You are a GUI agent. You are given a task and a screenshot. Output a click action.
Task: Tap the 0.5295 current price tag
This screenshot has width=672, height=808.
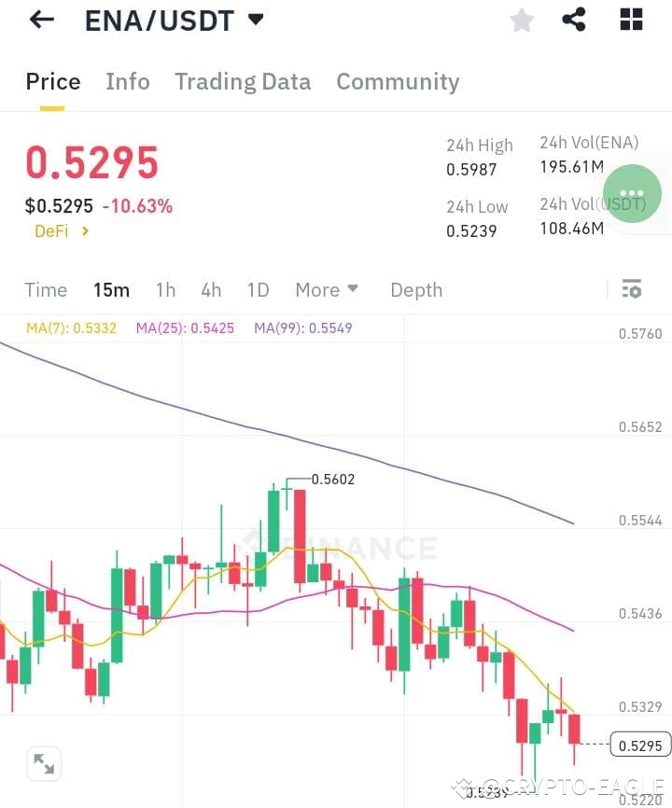638,745
